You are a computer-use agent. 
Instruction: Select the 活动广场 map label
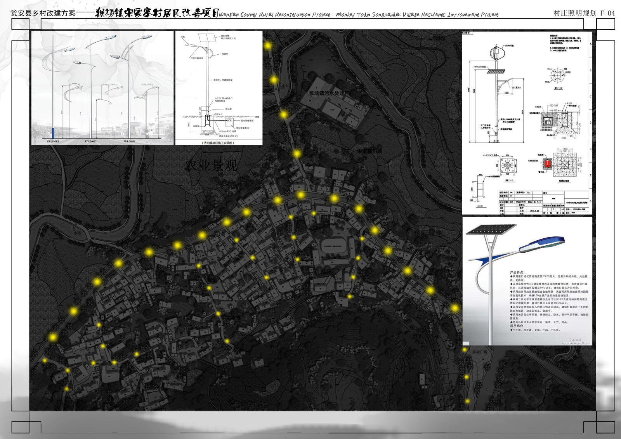coord(479,352)
